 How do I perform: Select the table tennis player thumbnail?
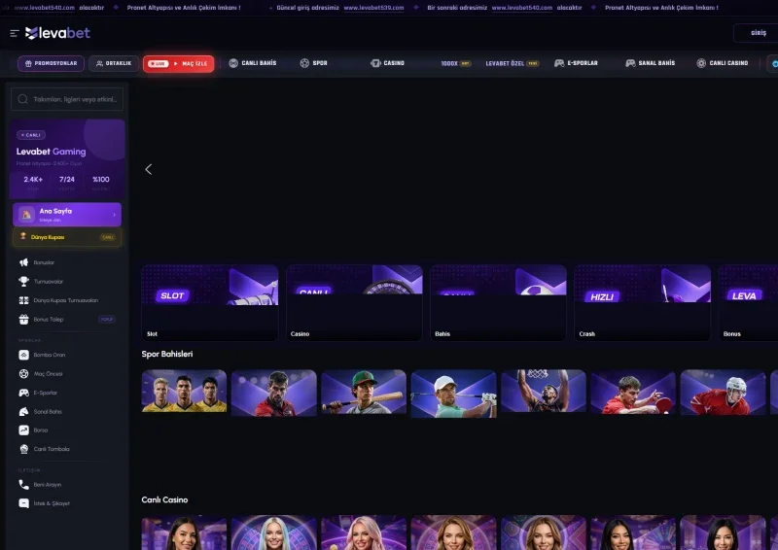(633, 392)
